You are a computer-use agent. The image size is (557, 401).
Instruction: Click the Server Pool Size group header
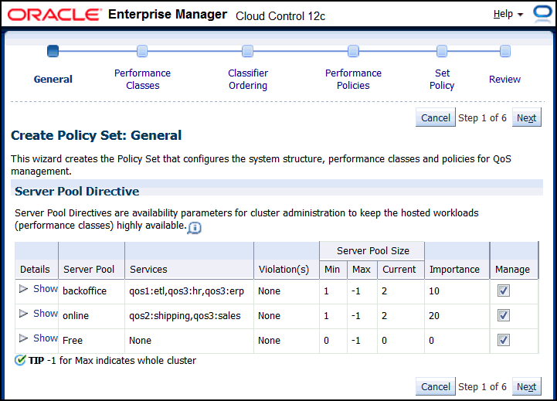pyautogui.click(x=373, y=251)
